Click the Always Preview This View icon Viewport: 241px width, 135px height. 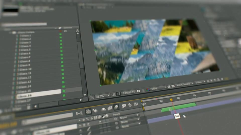[x=92, y=97]
